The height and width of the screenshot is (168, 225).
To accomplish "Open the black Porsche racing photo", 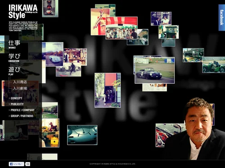I will pos(154,70).
